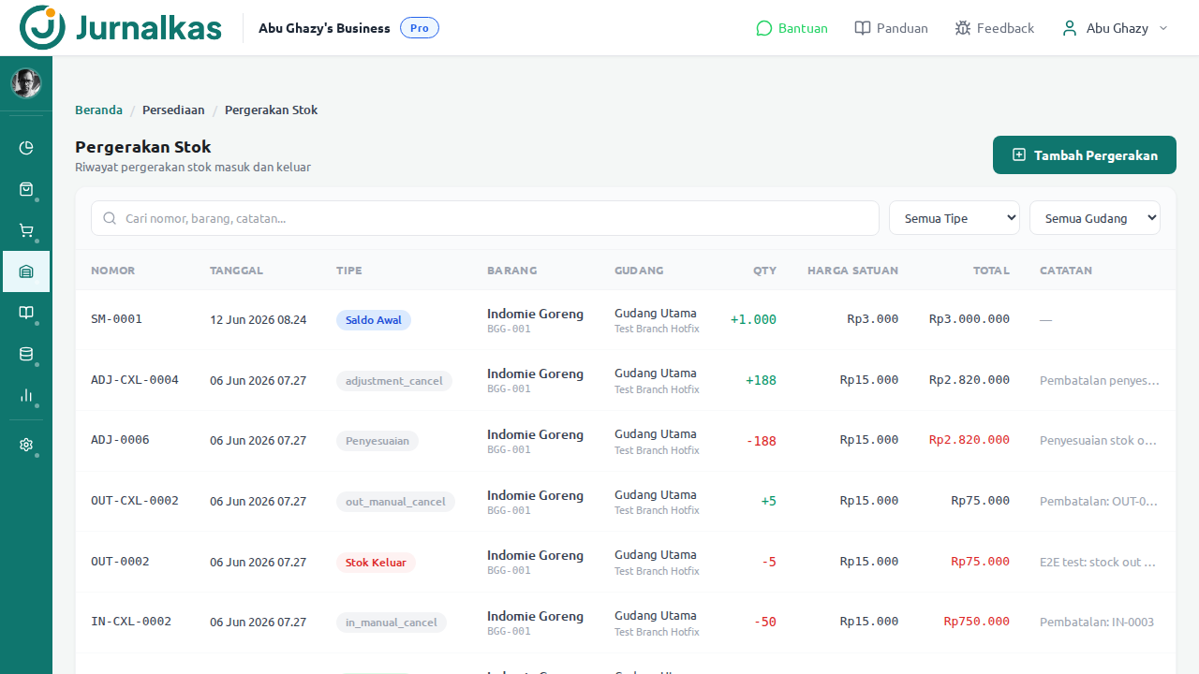Open the bar chart reports sidebar icon
The image size is (1199, 674).
coord(26,395)
